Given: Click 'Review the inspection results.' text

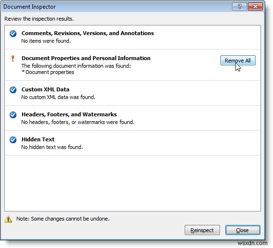Looking at the screenshot, I should pos(39,19).
